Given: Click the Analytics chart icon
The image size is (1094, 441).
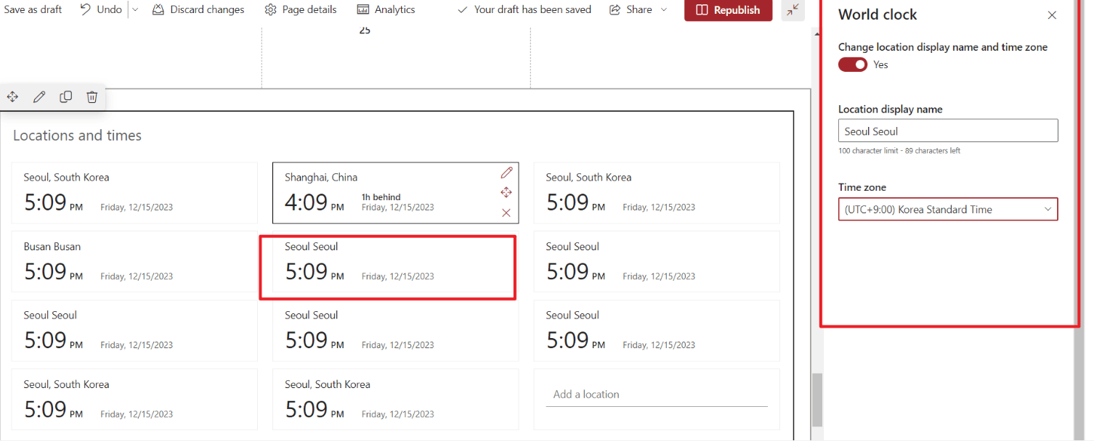Looking at the screenshot, I should pos(363,9).
